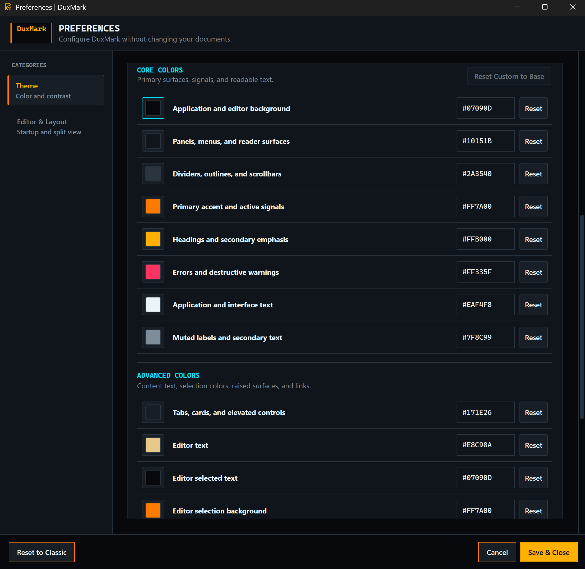Image resolution: width=585 pixels, height=569 pixels.
Task: Reset Application and editor background color
Action: (533, 108)
